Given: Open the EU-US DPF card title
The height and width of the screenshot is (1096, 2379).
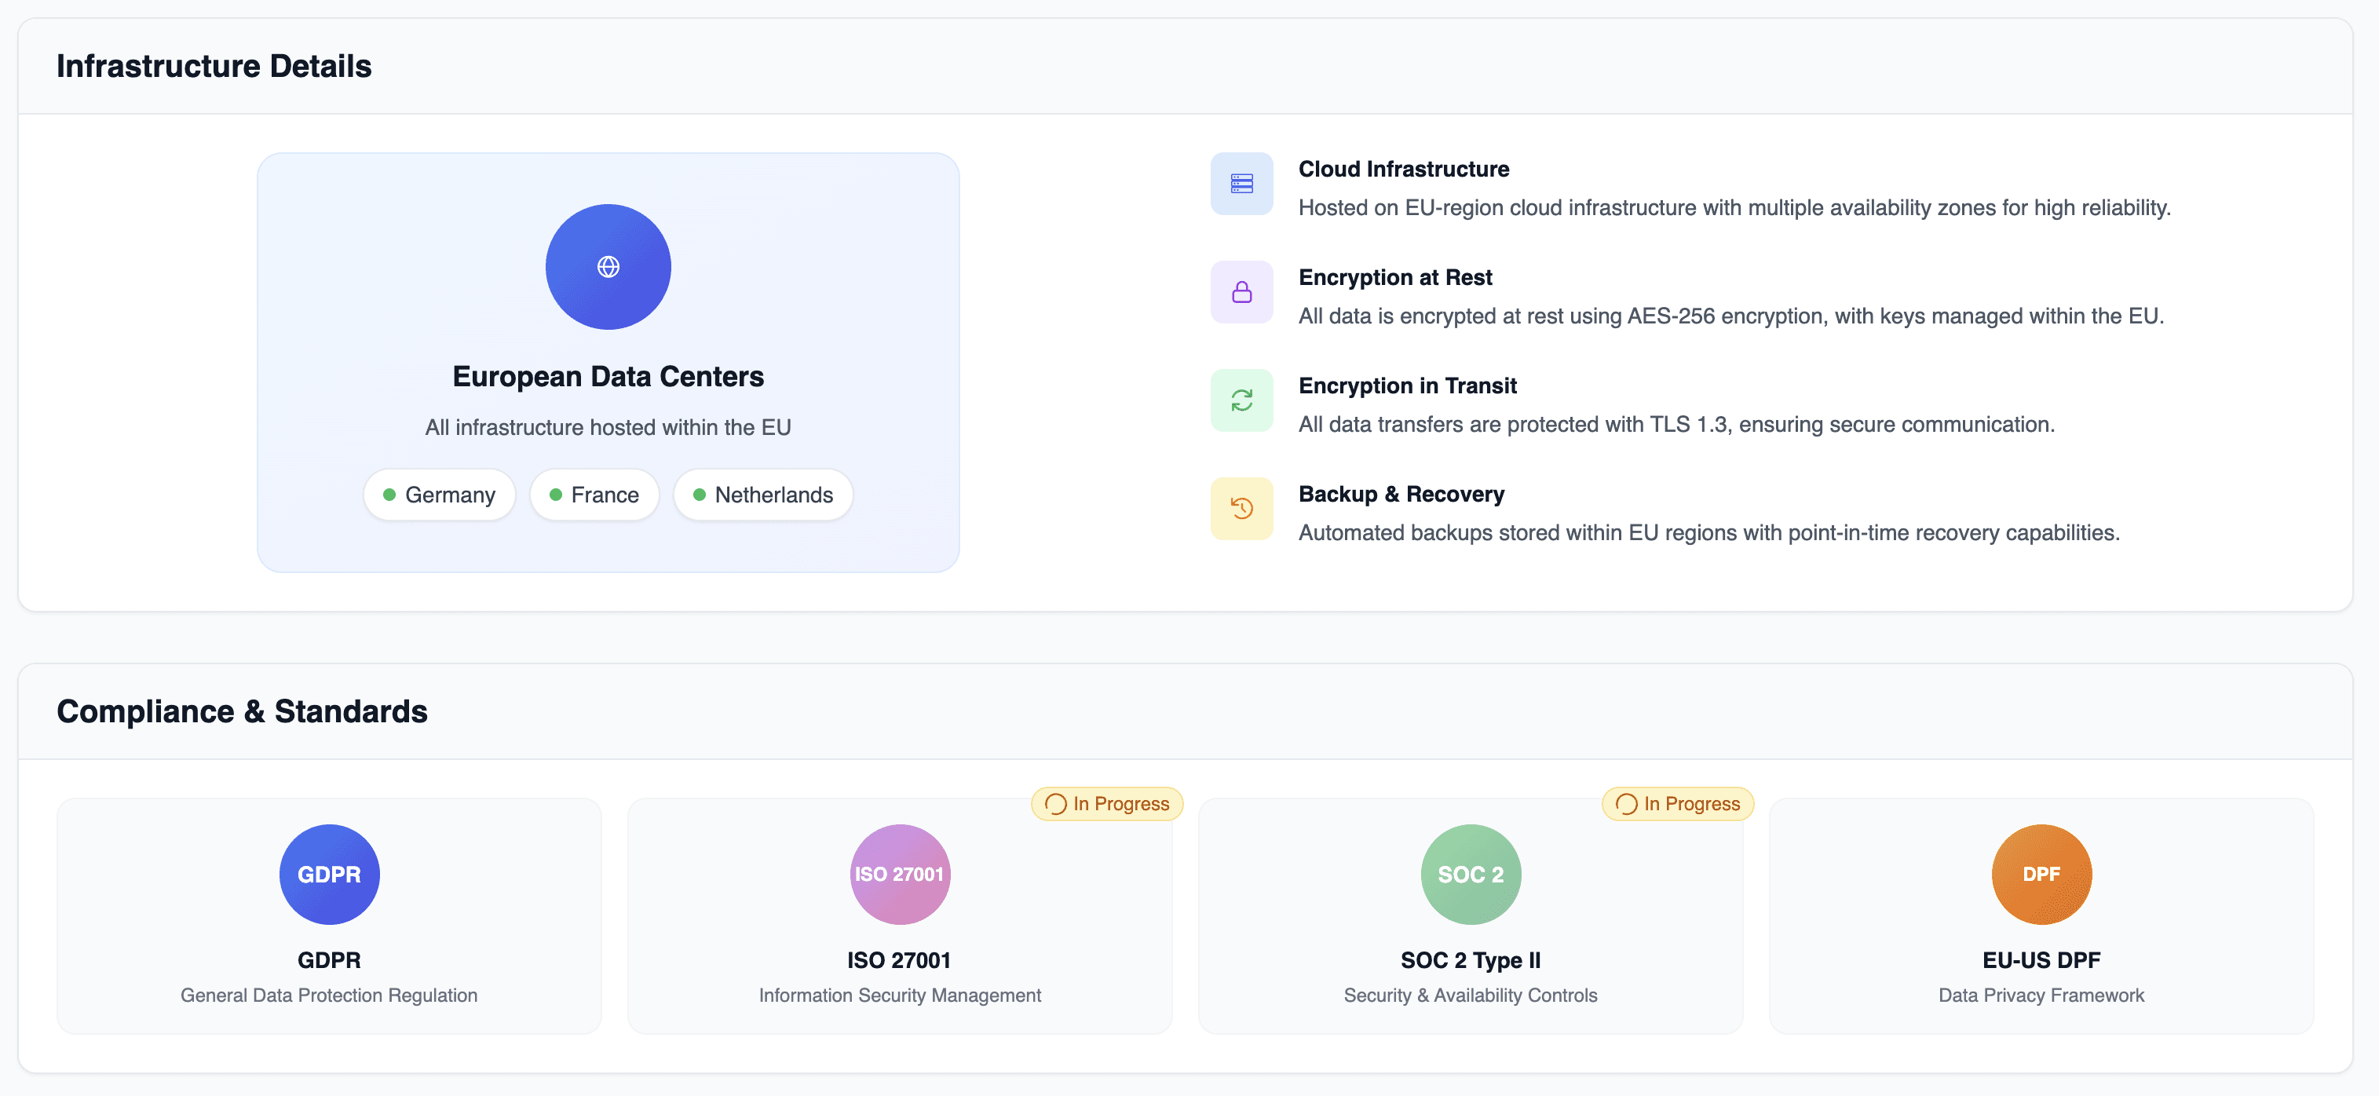Looking at the screenshot, I should coord(2041,960).
